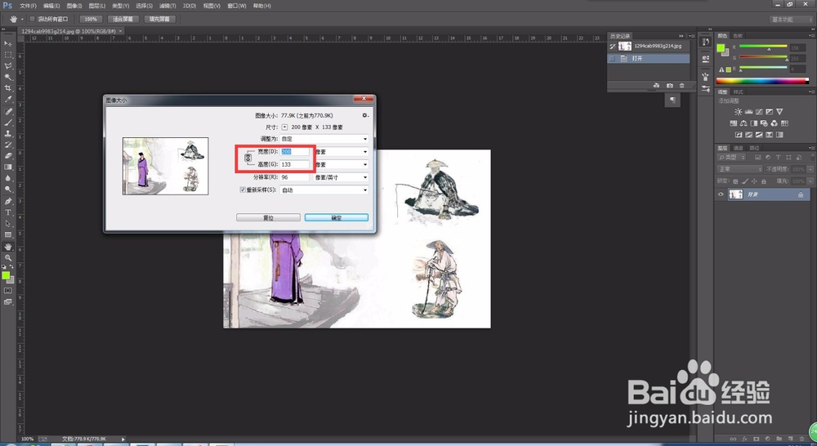
Task: Click the swap foreground and background colors icon
Action: point(11,267)
